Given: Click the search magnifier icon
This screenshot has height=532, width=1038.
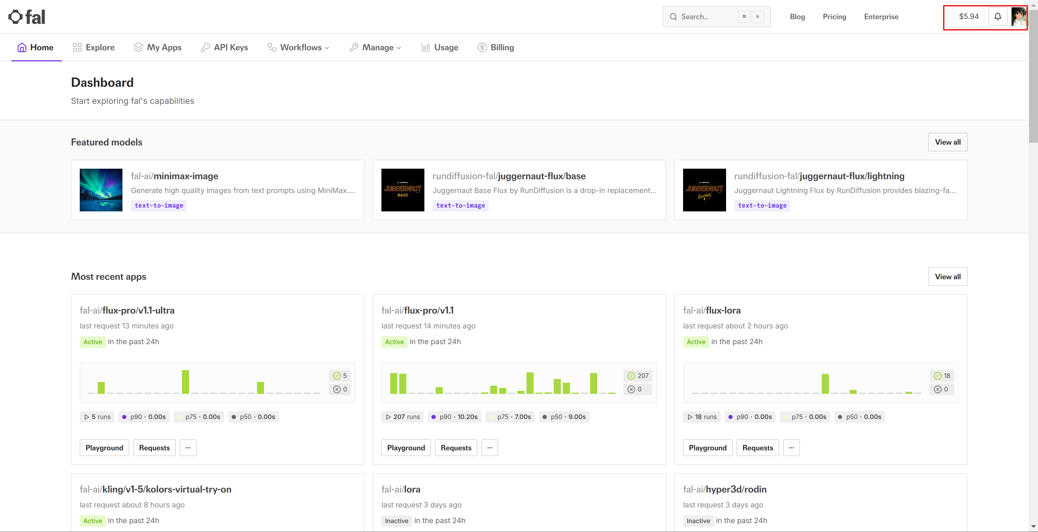Looking at the screenshot, I should 673,16.
